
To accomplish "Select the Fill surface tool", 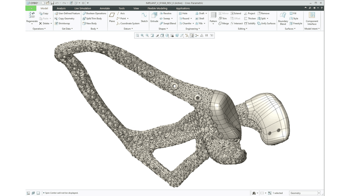I will [293, 14].
